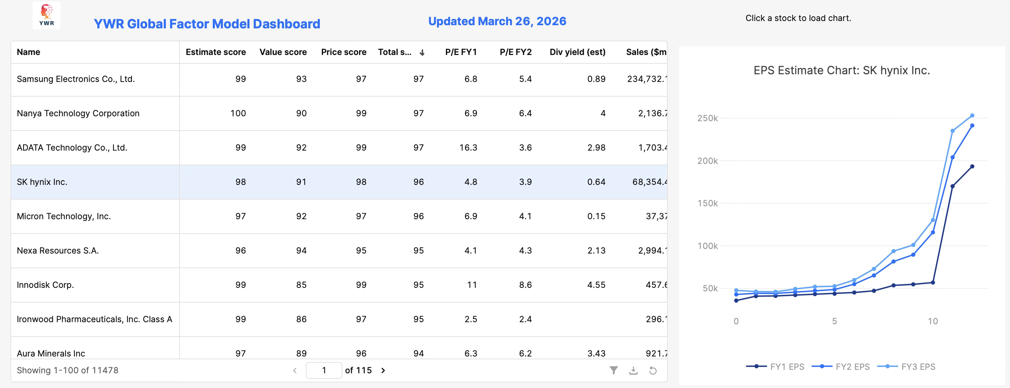Click the previous page arrow
Screen dimensions: 1010x388
point(295,370)
